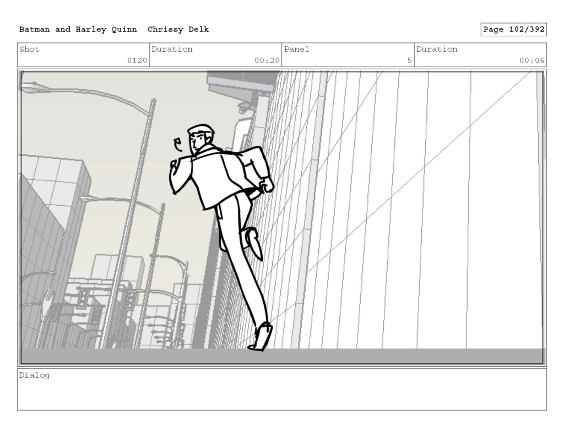Image resolution: width=564 pixels, height=436 pixels.
Task: Select the title text 'Batman and Harley Quinn'
Action: 78,30
